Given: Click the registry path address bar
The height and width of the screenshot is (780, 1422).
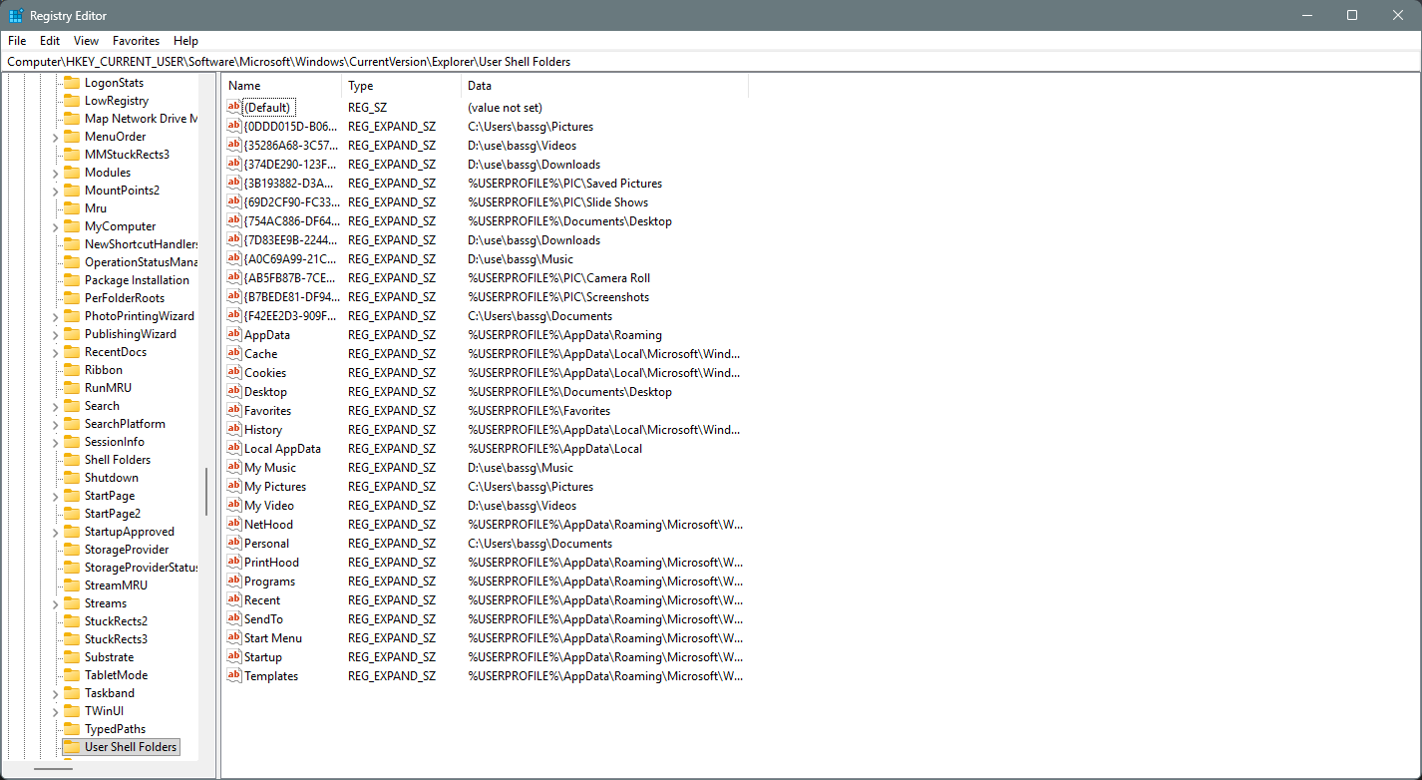Looking at the screenshot, I should point(710,62).
